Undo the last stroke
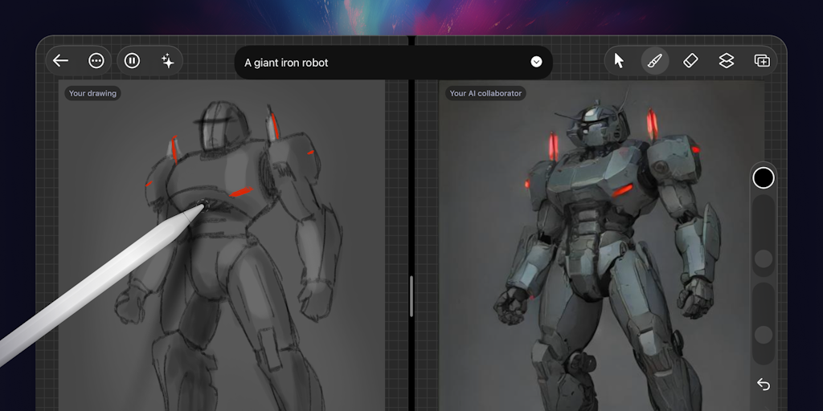823x411 pixels. coord(763,385)
